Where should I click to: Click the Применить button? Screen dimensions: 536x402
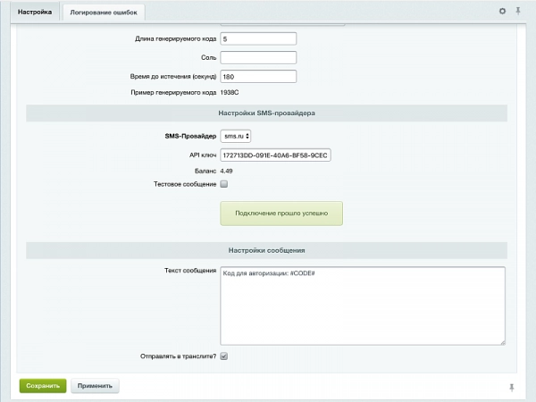pyautogui.click(x=95, y=386)
